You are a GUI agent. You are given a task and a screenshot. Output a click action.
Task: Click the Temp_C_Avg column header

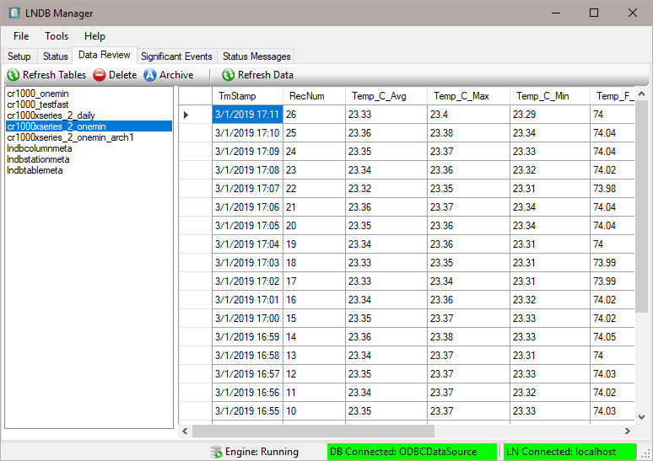[386, 96]
